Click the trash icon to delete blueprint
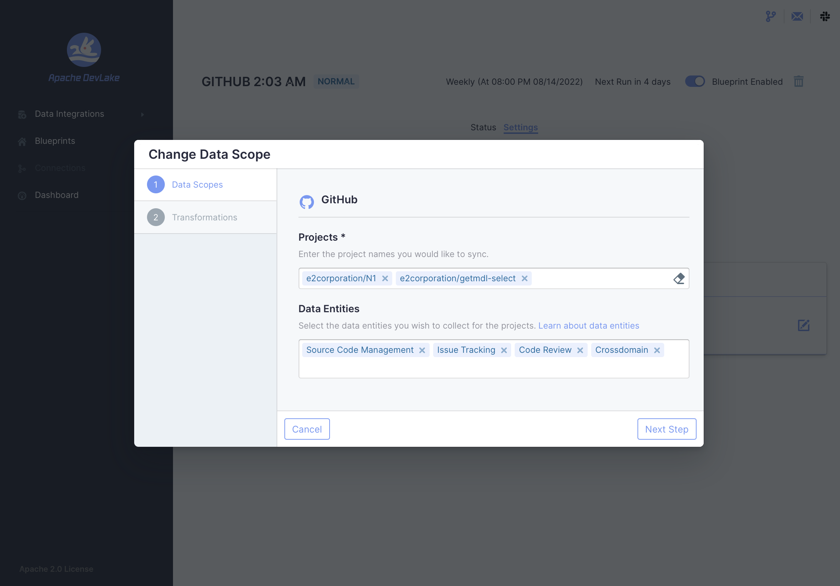The image size is (840, 586). click(x=798, y=81)
